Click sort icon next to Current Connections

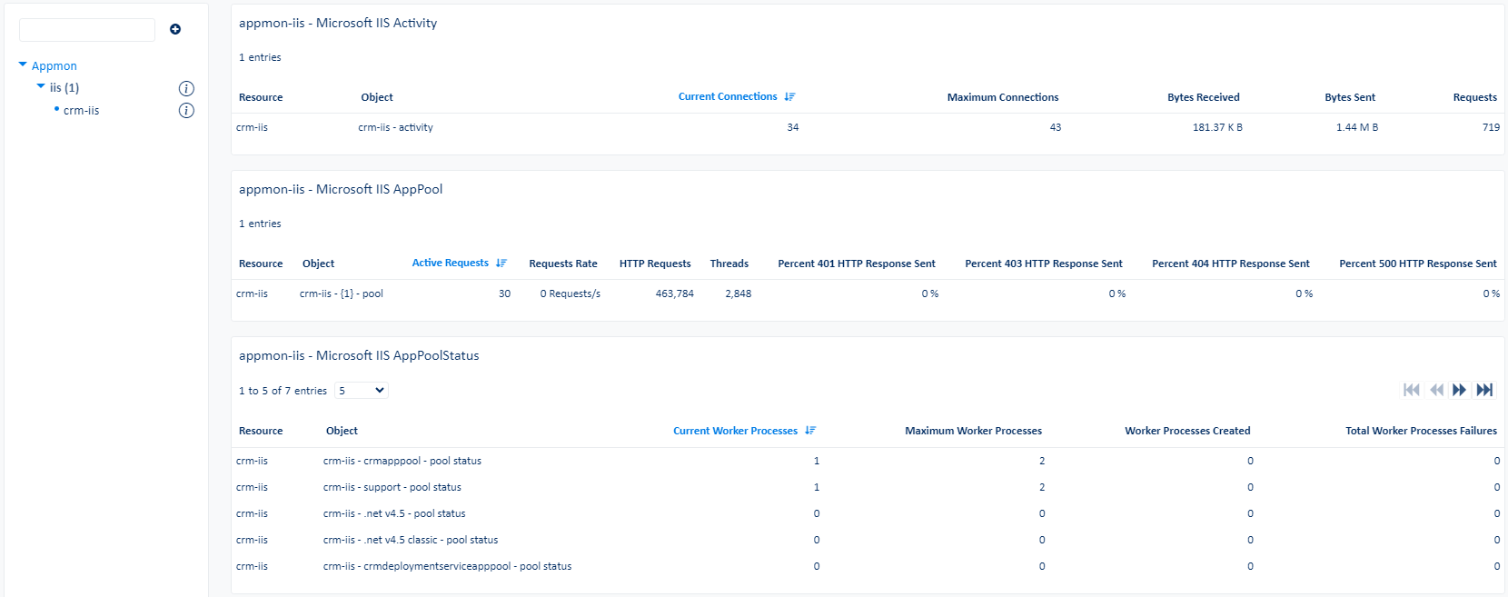tap(789, 96)
